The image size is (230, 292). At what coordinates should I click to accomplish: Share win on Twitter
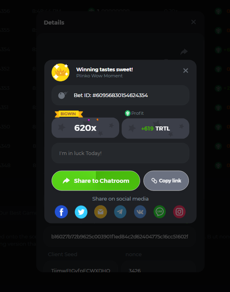81,212
